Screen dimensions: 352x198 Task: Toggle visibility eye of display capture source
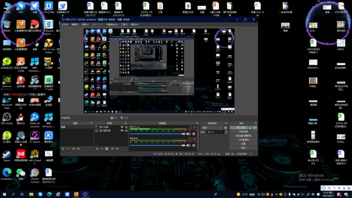coord(122,130)
